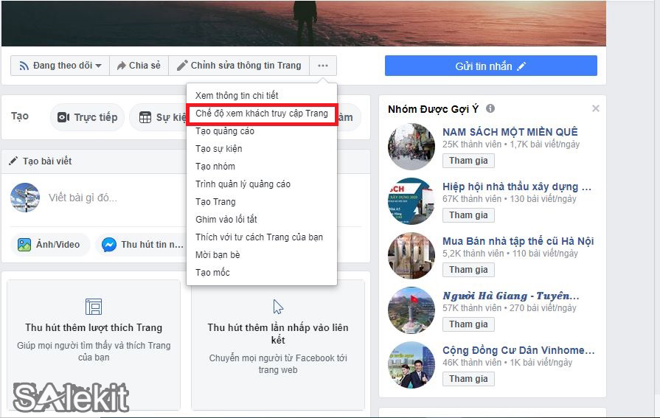The width and height of the screenshot is (660, 418).
Task: Open Mua Bán nhà tập thể cũ Hà Nội
Action: click(x=518, y=241)
